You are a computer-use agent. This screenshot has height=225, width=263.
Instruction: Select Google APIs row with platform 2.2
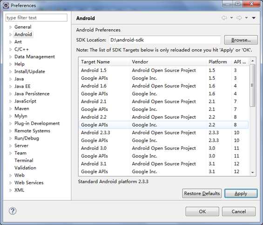pyautogui.click(x=163, y=125)
